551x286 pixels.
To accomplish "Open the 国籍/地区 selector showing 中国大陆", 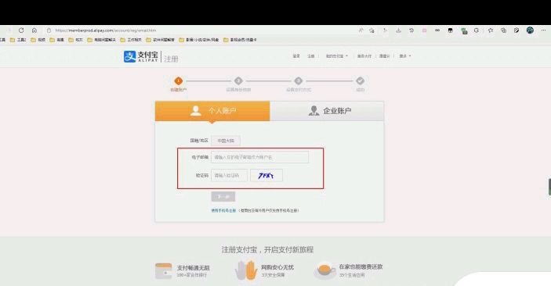I will [226, 141].
